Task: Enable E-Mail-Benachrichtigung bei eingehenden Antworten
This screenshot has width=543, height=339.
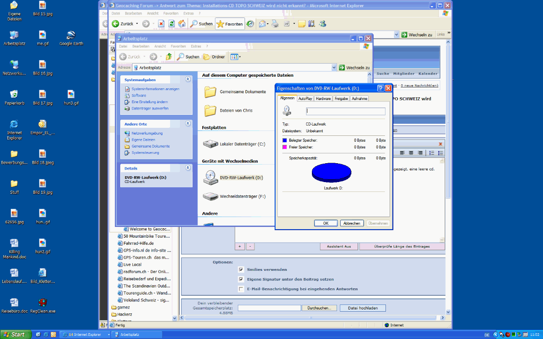Action: tap(241, 289)
